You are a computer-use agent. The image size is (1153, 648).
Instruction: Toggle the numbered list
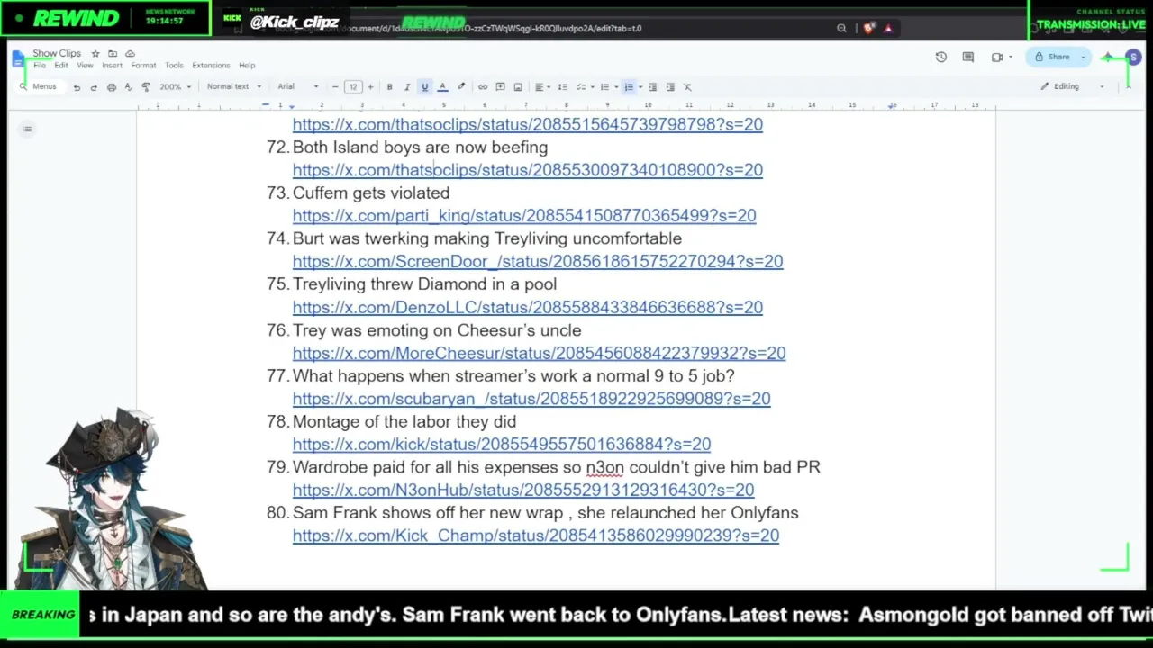(628, 87)
